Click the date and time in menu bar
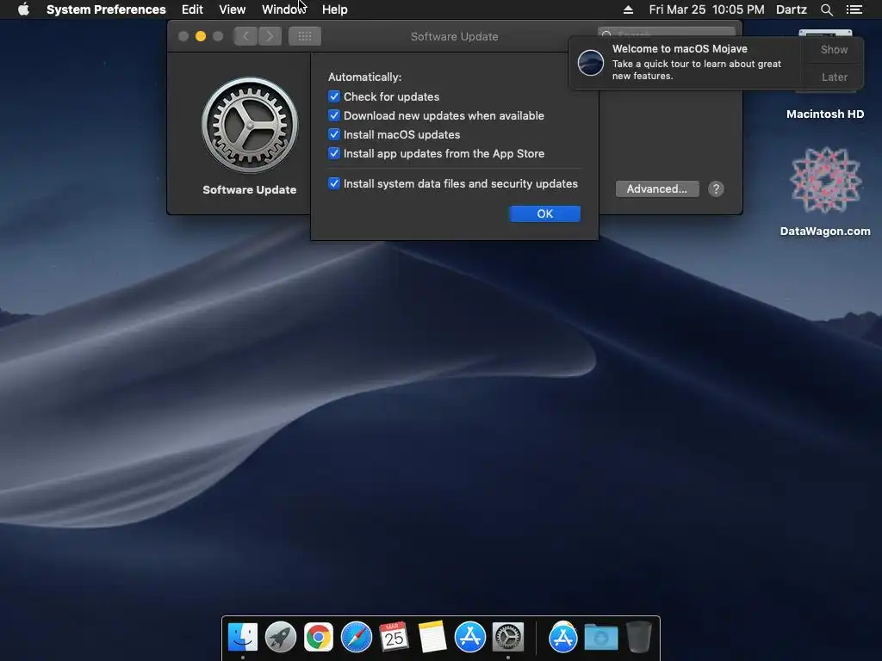Image resolution: width=882 pixels, height=661 pixels. (x=706, y=9)
